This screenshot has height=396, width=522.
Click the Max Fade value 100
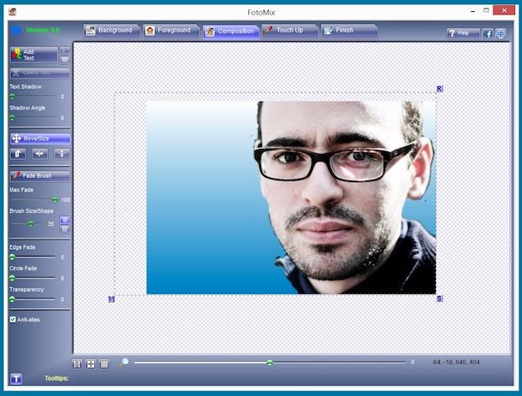tap(66, 200)
